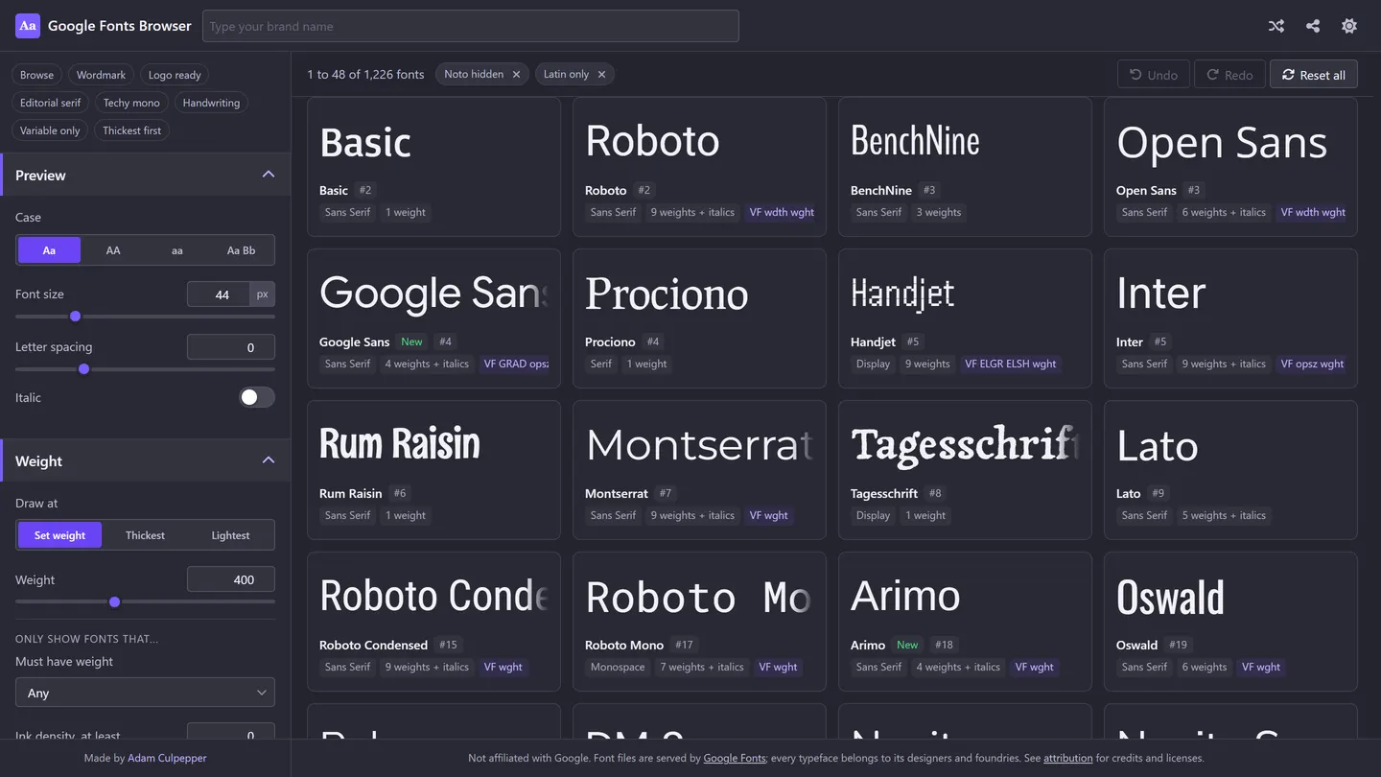This screenshot has width=1381, height=777.
Task: Select the Thickest first preset
Action: pyautogui.click(x=132, y=130)
